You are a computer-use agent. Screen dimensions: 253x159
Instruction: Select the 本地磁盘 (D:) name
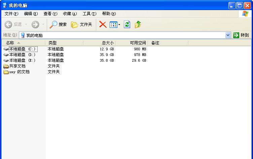(22, 55)
